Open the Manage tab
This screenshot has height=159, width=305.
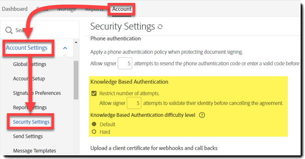67,9
